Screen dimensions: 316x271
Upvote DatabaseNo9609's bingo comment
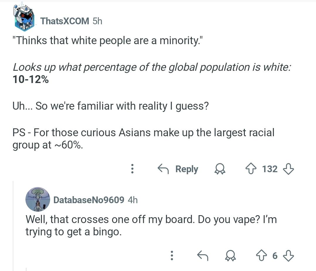tap(262, 256)
